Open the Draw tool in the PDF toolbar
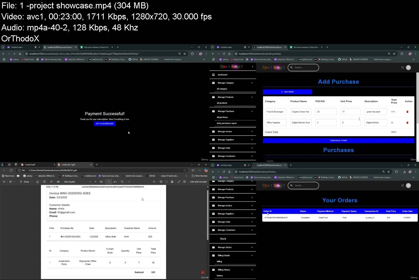Viewport: 419px width, 280px height. pos(24,182)
